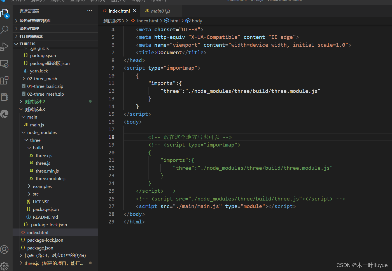Click the meta charset="UTF-8" line
This screenshot has height=271, width=392.
coord(170,30)
